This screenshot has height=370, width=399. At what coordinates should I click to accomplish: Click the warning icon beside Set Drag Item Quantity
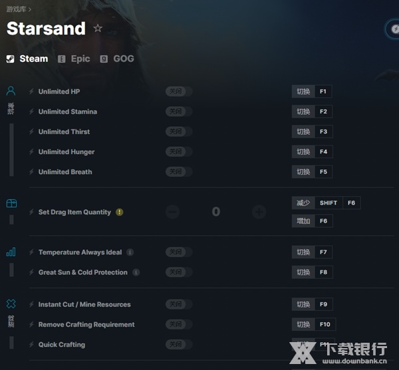tap(119, 212)
